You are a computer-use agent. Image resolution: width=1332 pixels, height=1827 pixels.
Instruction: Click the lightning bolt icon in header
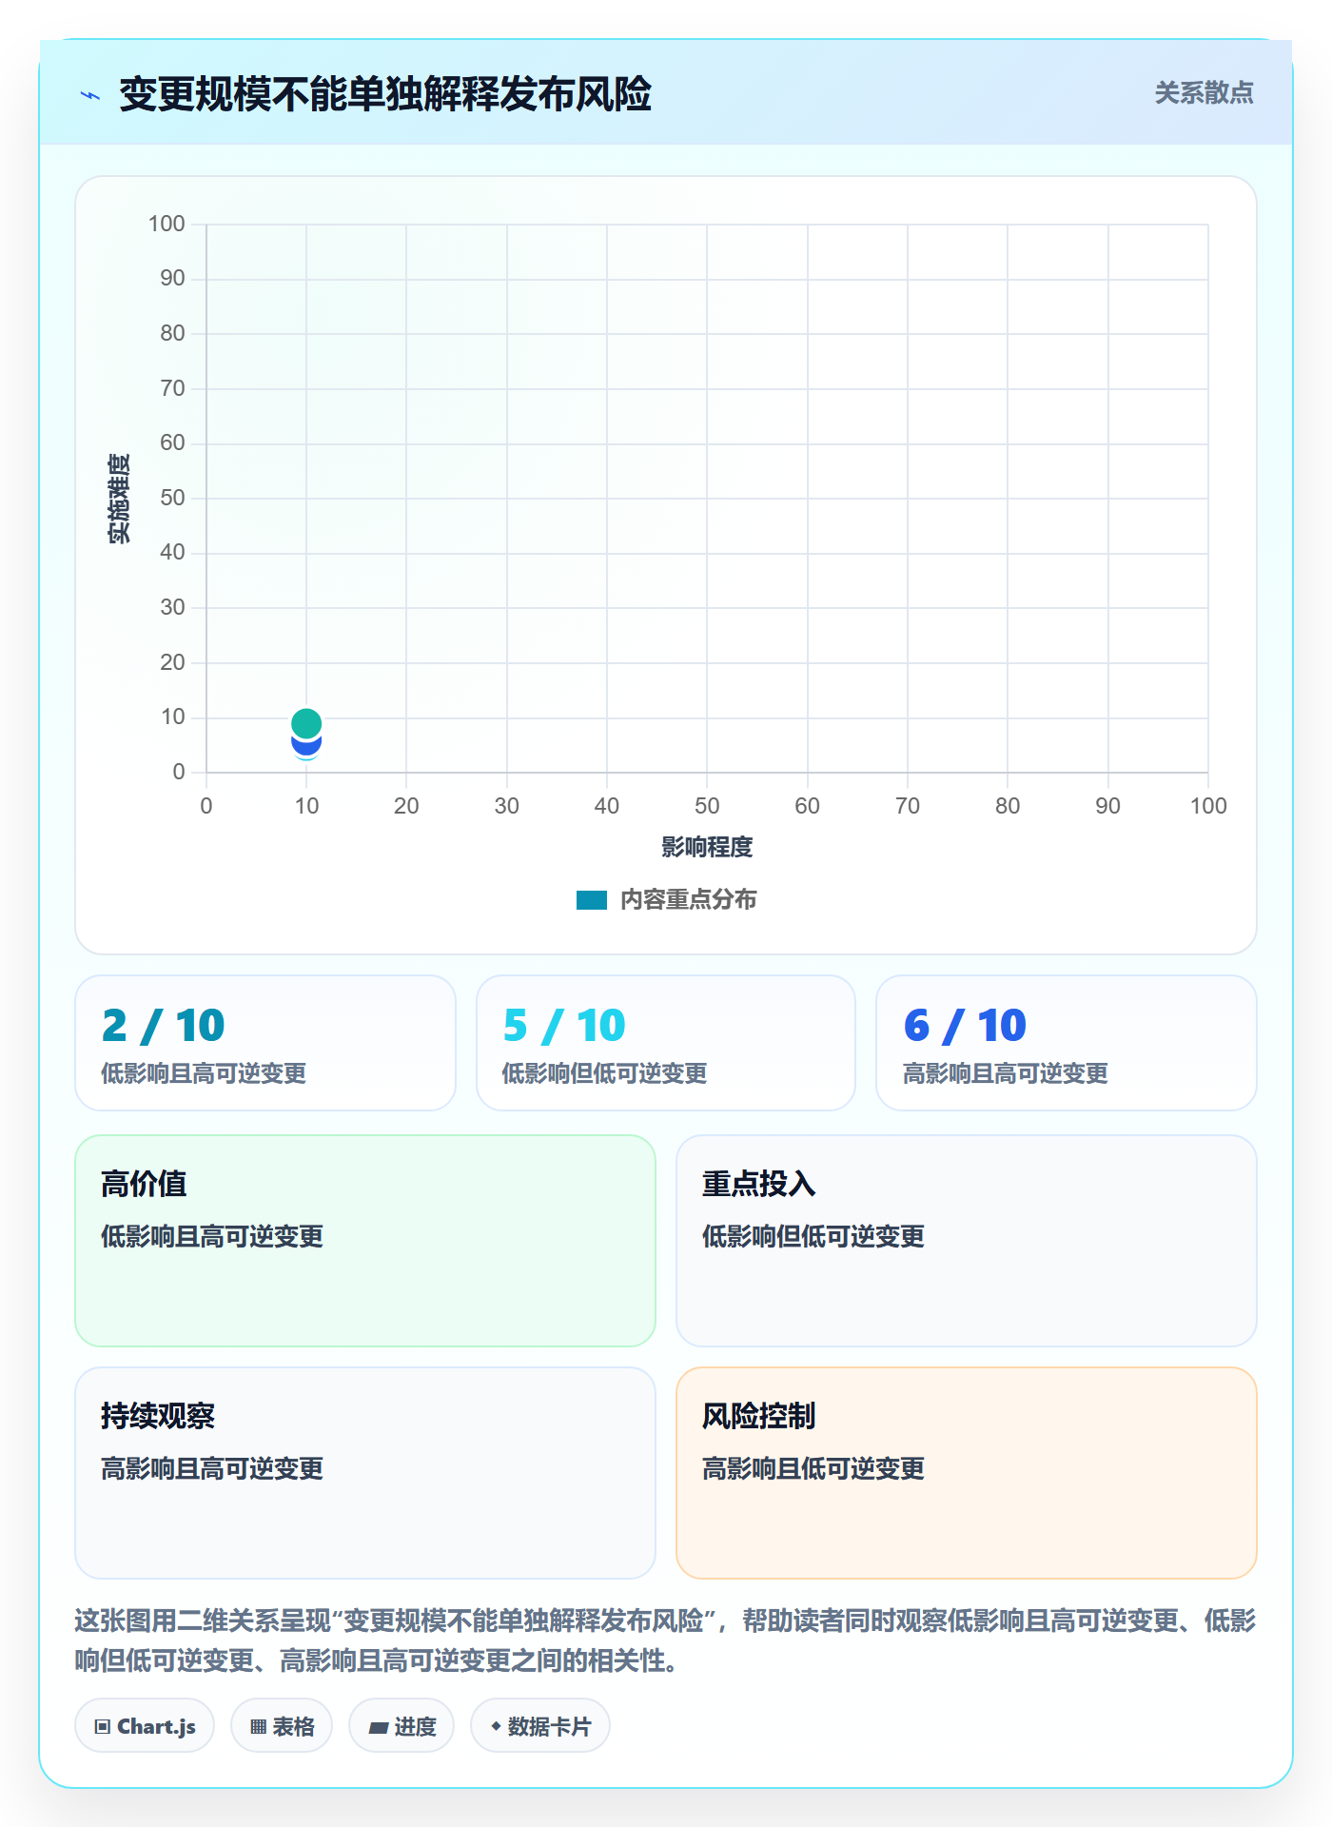coord(90,95)
